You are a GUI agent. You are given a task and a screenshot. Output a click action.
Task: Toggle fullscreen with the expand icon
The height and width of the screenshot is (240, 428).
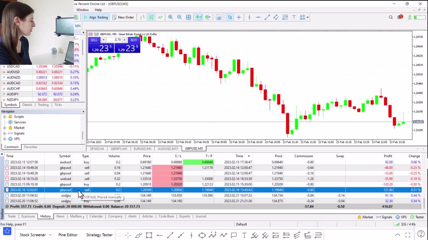pos(408,235)
